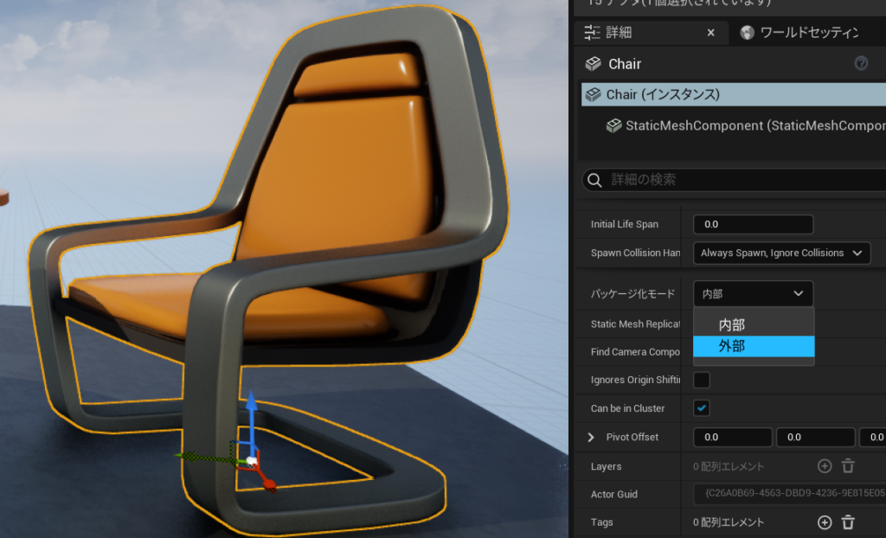Click the Initial Life Span value field
Image resolution: width=886 pixels, height=538 pixels.
pos(753,224)
